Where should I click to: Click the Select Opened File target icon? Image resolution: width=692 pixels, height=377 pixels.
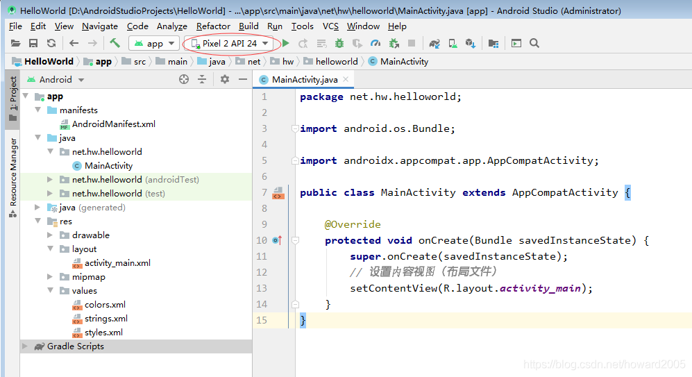tap(184, 79)
